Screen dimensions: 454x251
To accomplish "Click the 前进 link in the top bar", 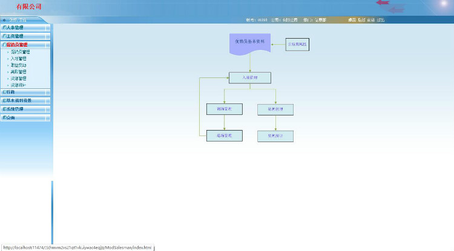I will point(371,20).
